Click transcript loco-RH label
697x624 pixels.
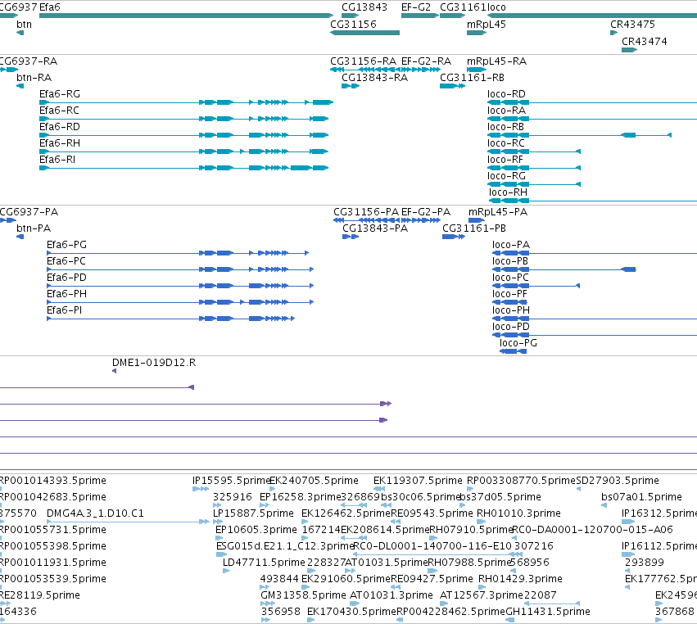(508, 193)
